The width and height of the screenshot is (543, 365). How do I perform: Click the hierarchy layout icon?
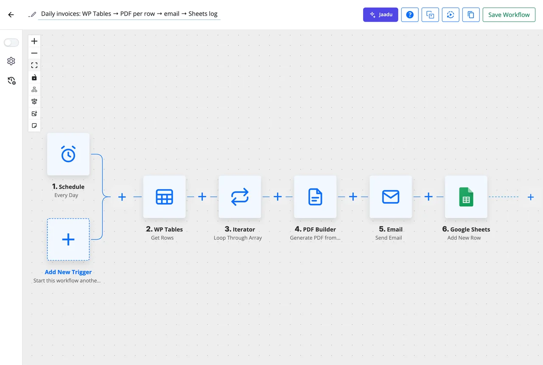coord(34,90)
